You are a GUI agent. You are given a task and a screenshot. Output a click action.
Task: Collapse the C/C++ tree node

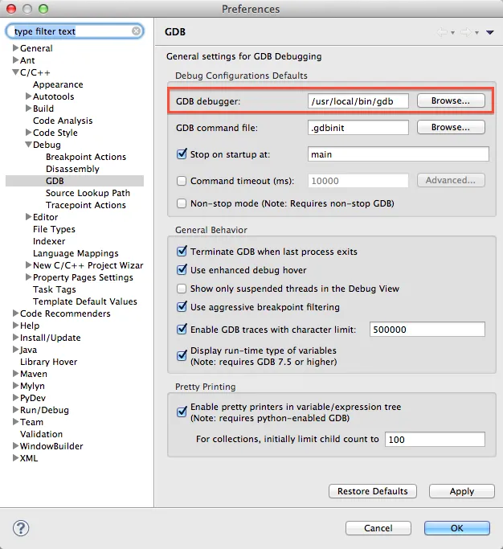tap(15, 72)
